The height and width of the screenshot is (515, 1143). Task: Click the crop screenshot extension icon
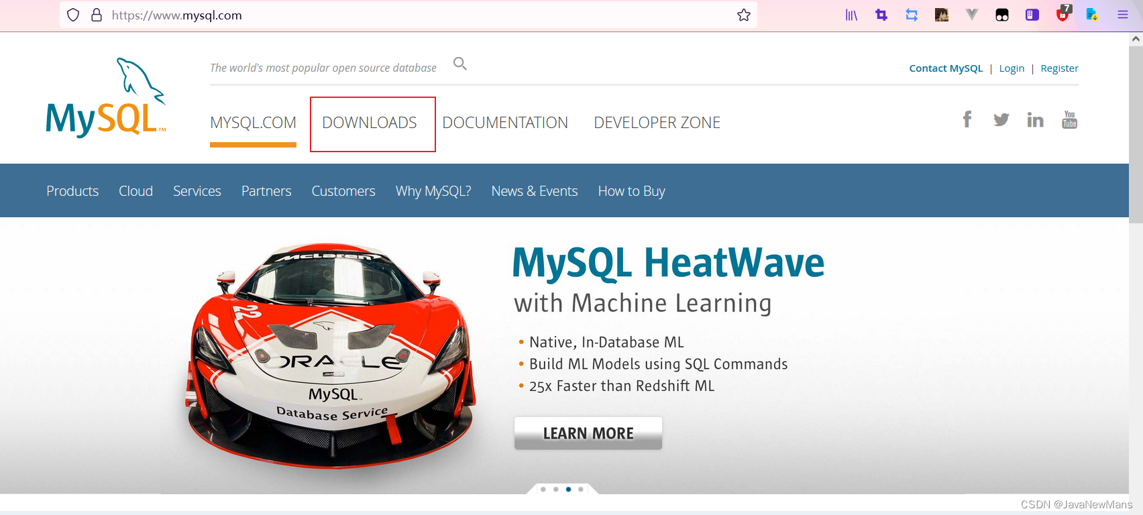tap(881, 15)
